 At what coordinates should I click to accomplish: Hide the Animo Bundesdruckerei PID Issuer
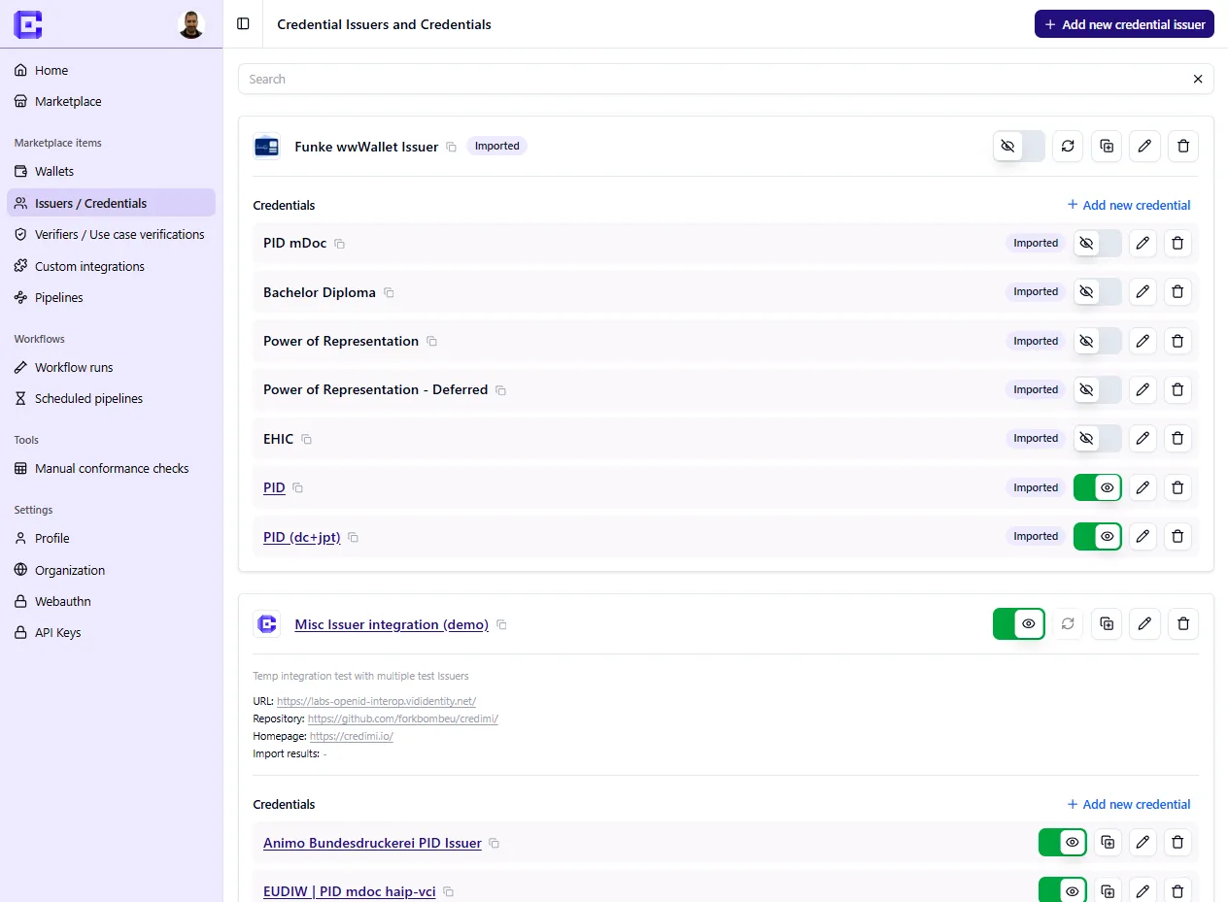(x=1063, y=842)
